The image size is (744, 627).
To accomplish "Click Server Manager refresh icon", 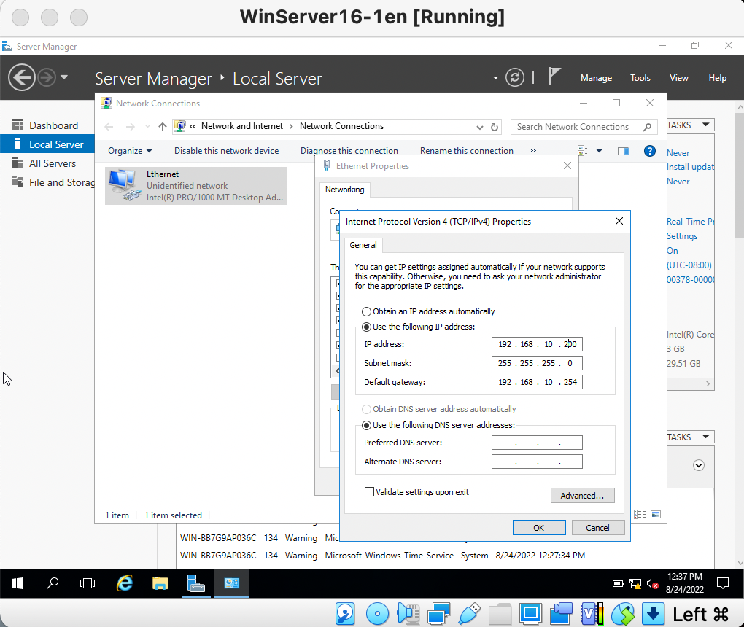I will (515, 77).
